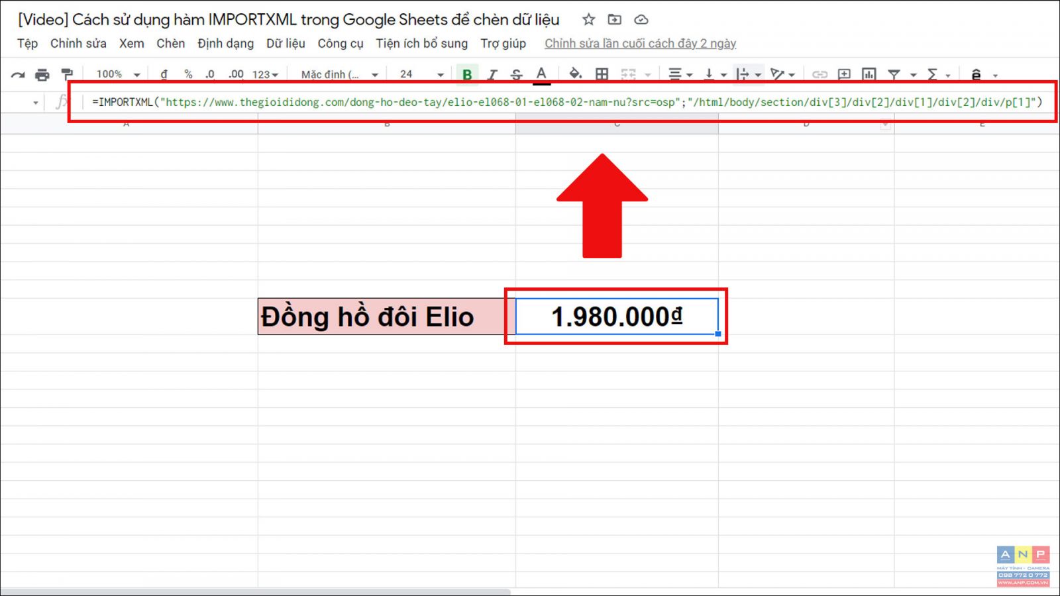Click the Insert comment icon
This screenshot has height=596, width=1060.
pos(844,74)
